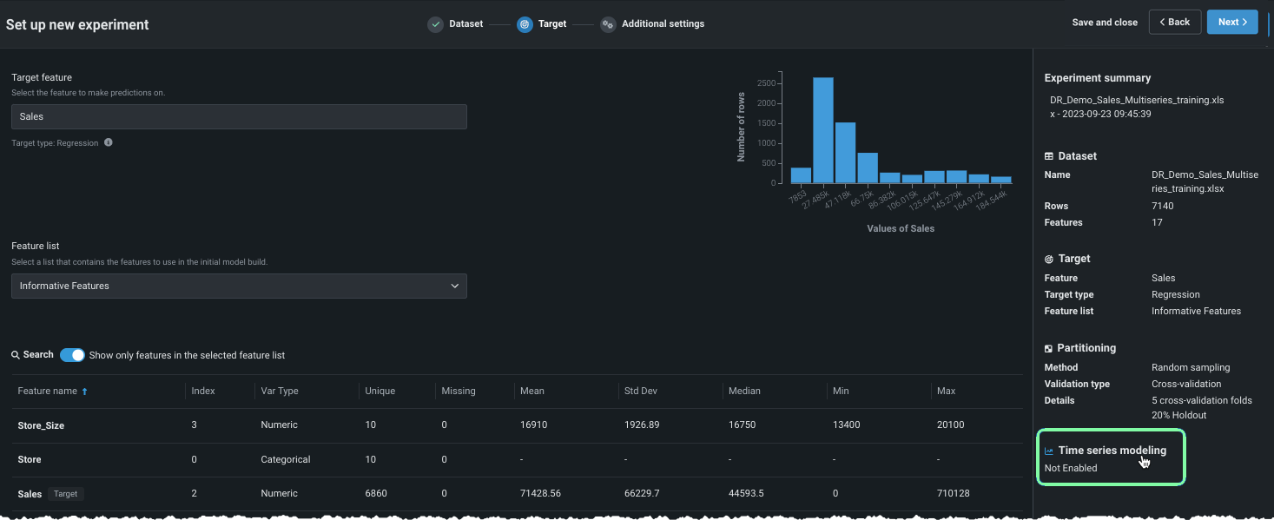The image size is (1274, 520).
Task: Click the tallest histogram bar
Action: pyautogui.click(x=823, y=130)
